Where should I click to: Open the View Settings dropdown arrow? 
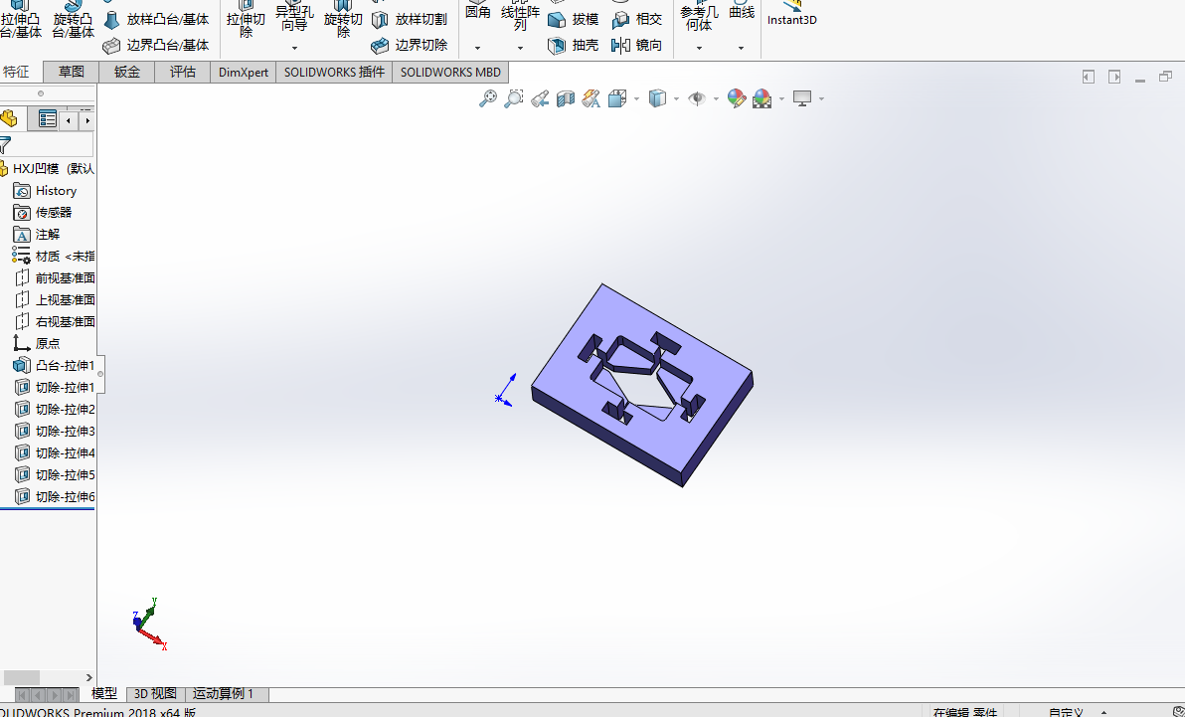(821, 99)
